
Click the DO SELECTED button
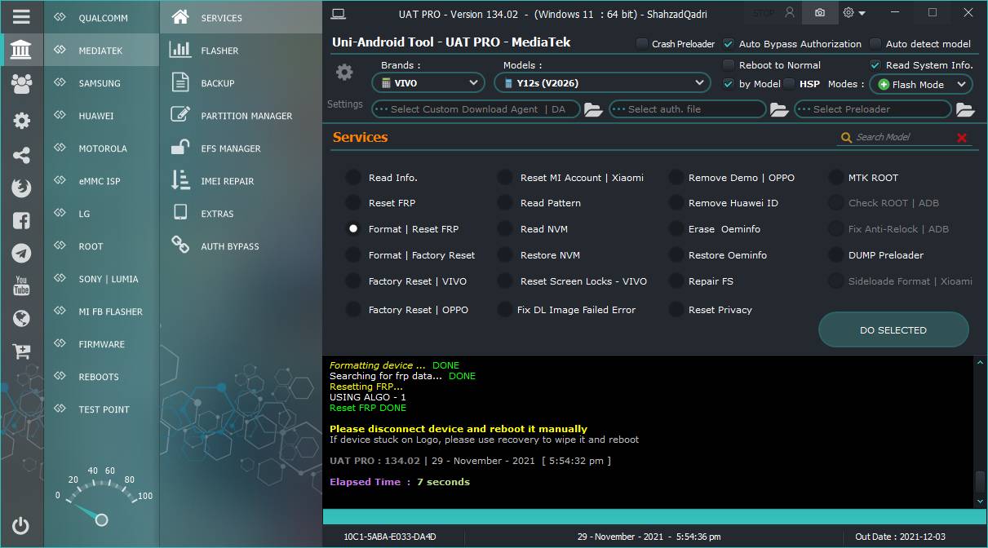[x=893, y=330]
